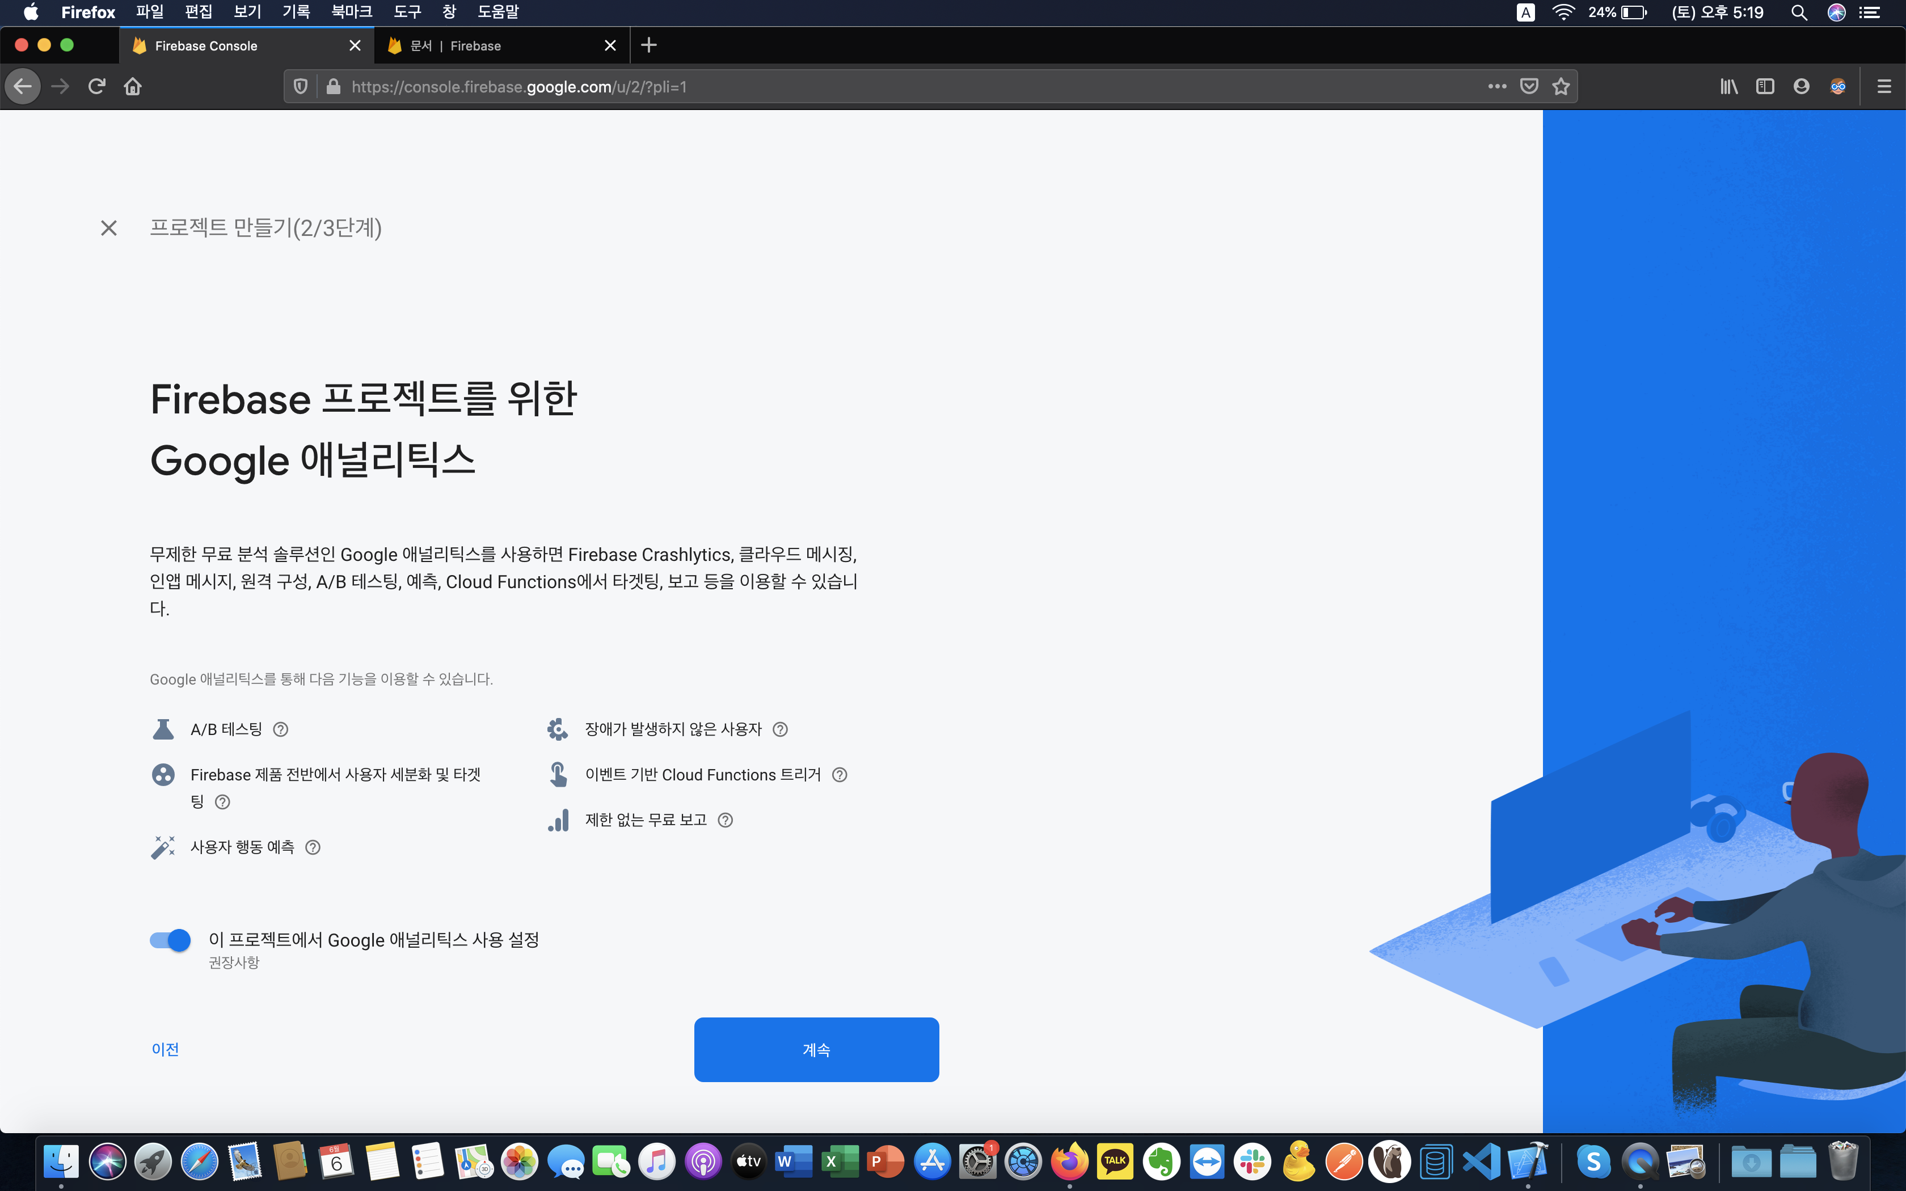Close the project creation wizard X

tap(109, 229)
